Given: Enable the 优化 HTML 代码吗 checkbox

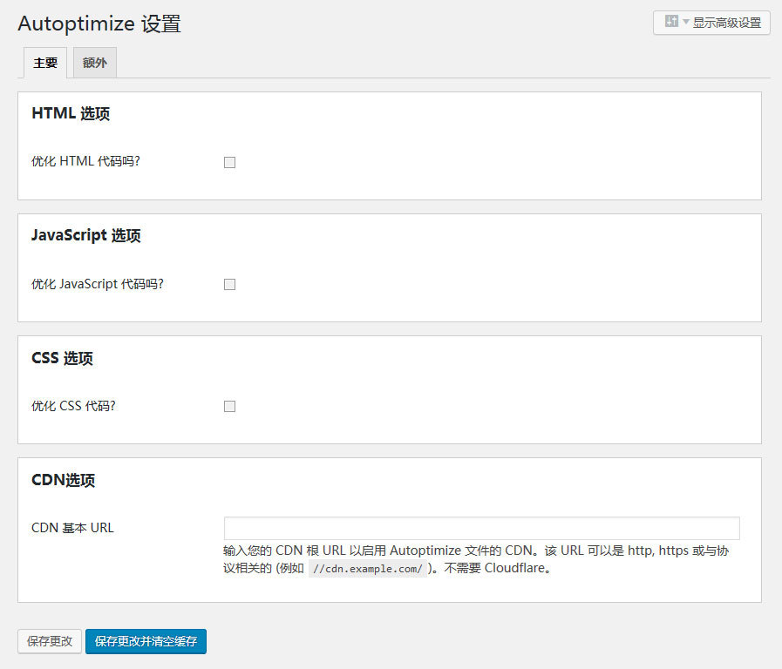Looking at the screenshot, I should point(229,162).
